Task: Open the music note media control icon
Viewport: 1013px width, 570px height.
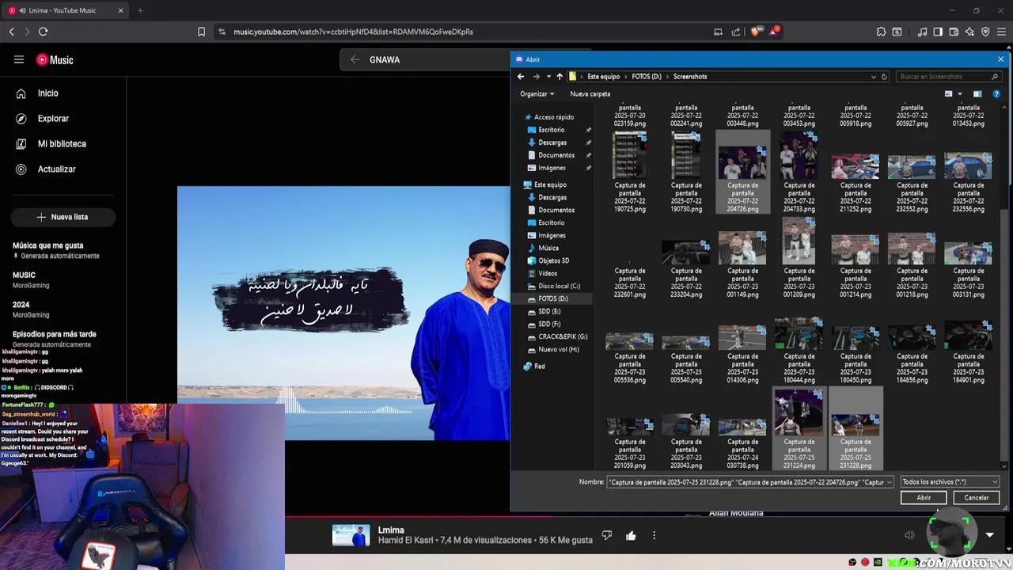Action: click(923, 32)
